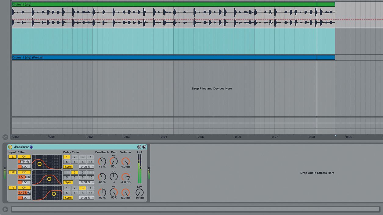Turn off the third filter On button
The image size is (383, 215).
[24, 188]
